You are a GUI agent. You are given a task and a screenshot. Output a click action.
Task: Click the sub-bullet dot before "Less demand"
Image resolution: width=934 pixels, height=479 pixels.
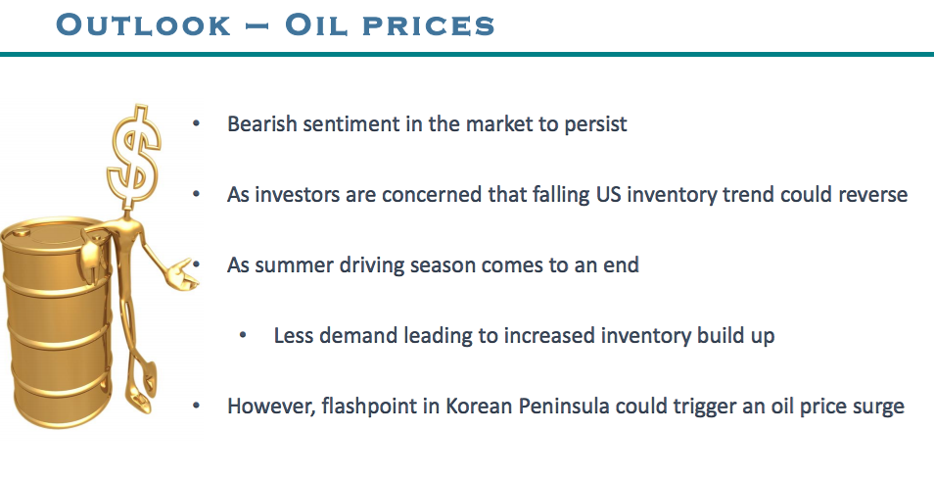[244, 335]
